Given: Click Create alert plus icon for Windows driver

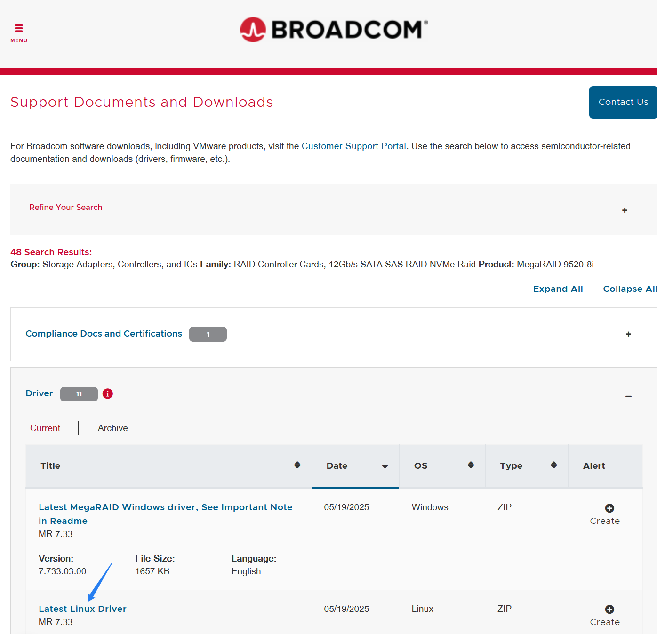Looking at the screenshot, I should (x=609, y=508).
